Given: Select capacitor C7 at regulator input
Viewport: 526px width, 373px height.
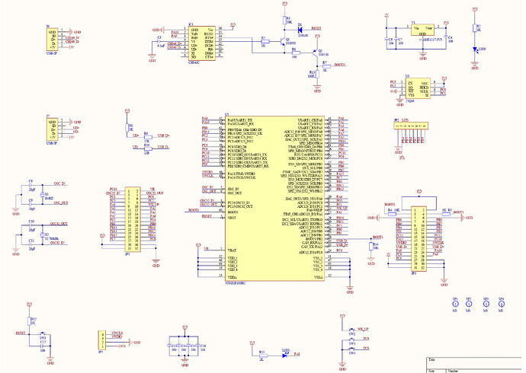Looking at the screenshot, I should (x=396, y=40).
